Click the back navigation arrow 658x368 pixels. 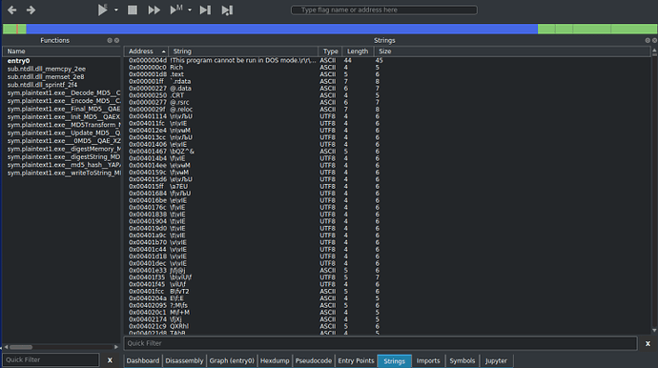tap(11, 10)
